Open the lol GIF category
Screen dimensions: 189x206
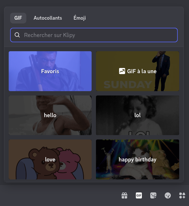click(138, 115)
